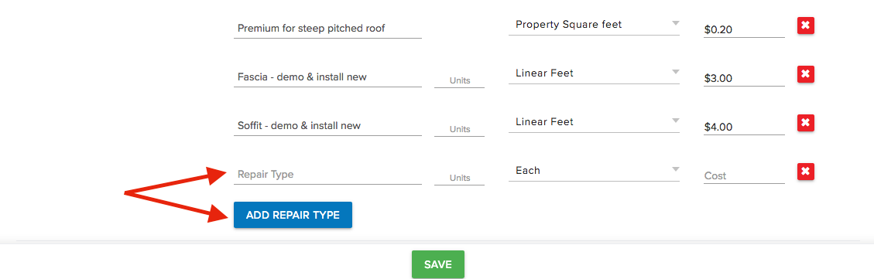This screenshot has width=874, height=279.
Task: Delete the Premium for steep pitched roof row
Action: (805, 25)
